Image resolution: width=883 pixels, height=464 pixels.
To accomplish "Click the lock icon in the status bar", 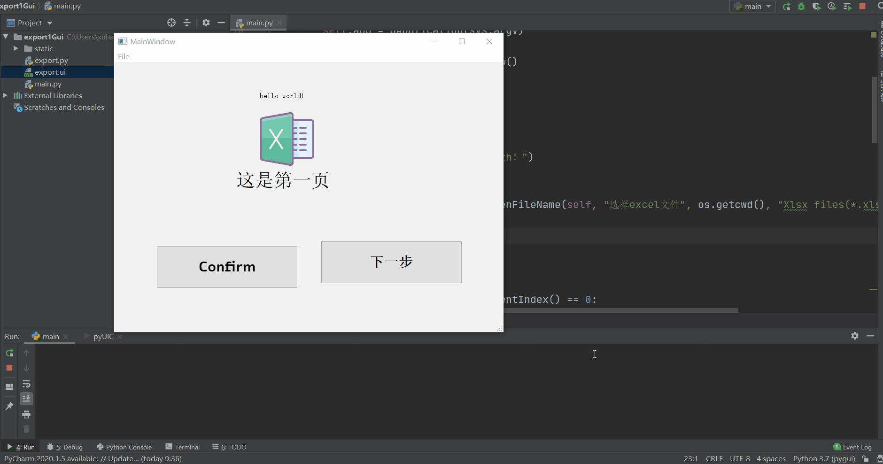I will (x=865, y=459).
